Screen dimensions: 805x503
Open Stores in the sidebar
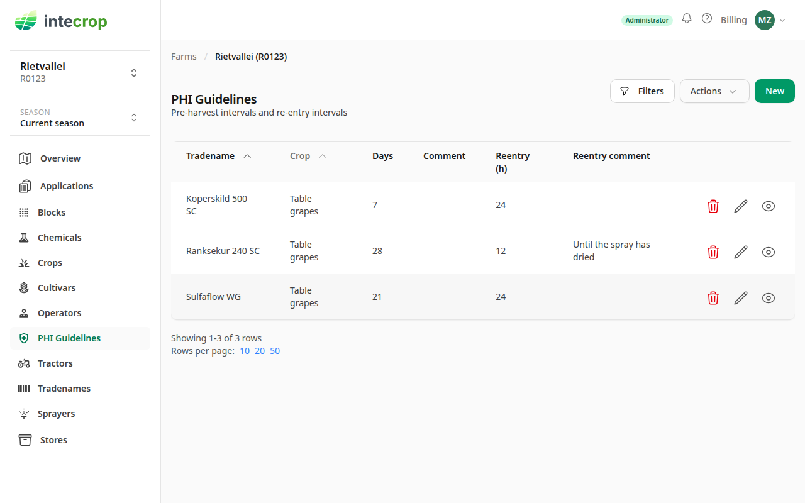click(80, 440)
